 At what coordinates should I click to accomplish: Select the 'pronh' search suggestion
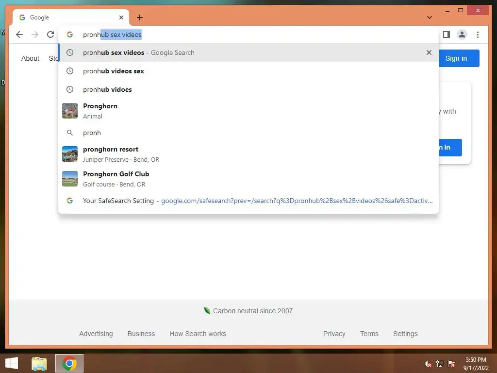tap(248, 133)
